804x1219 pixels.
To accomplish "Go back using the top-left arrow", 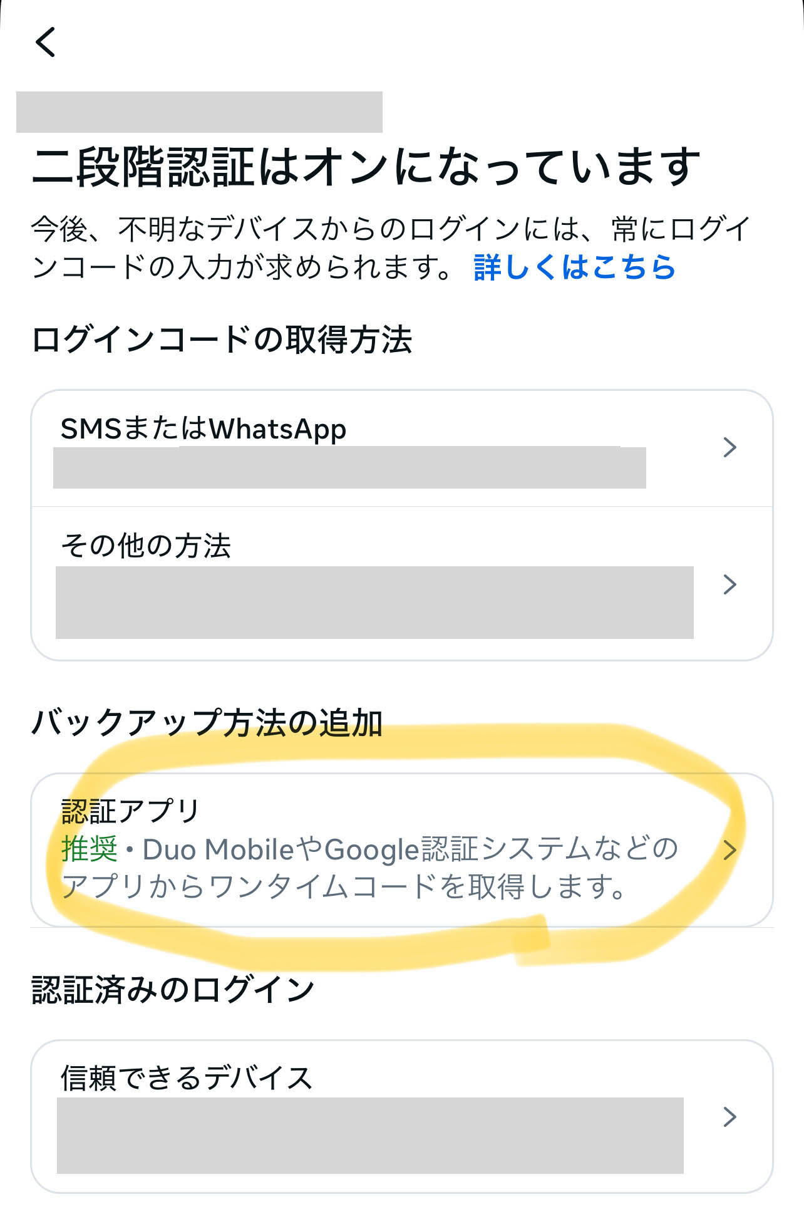I will [x=46, y=42].
